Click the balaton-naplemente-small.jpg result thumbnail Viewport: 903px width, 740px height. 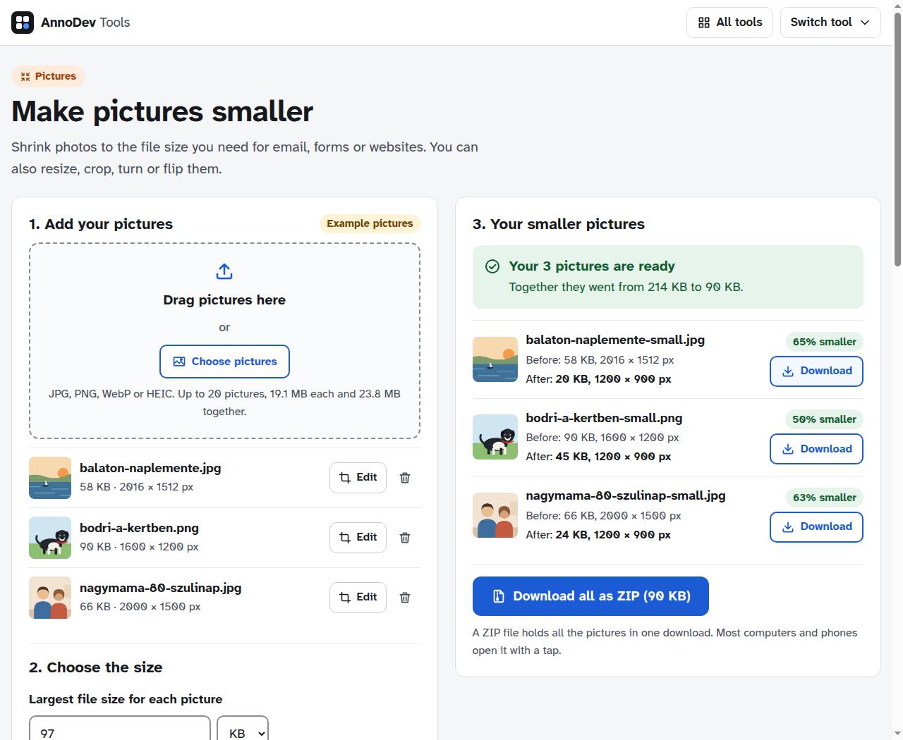coord(495,359)
